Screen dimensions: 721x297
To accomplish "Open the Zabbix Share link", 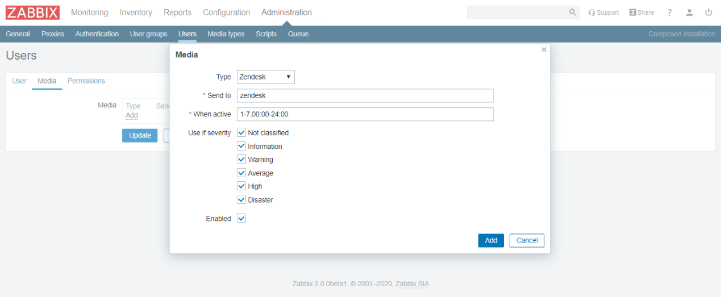I will [x=641, y=12].
